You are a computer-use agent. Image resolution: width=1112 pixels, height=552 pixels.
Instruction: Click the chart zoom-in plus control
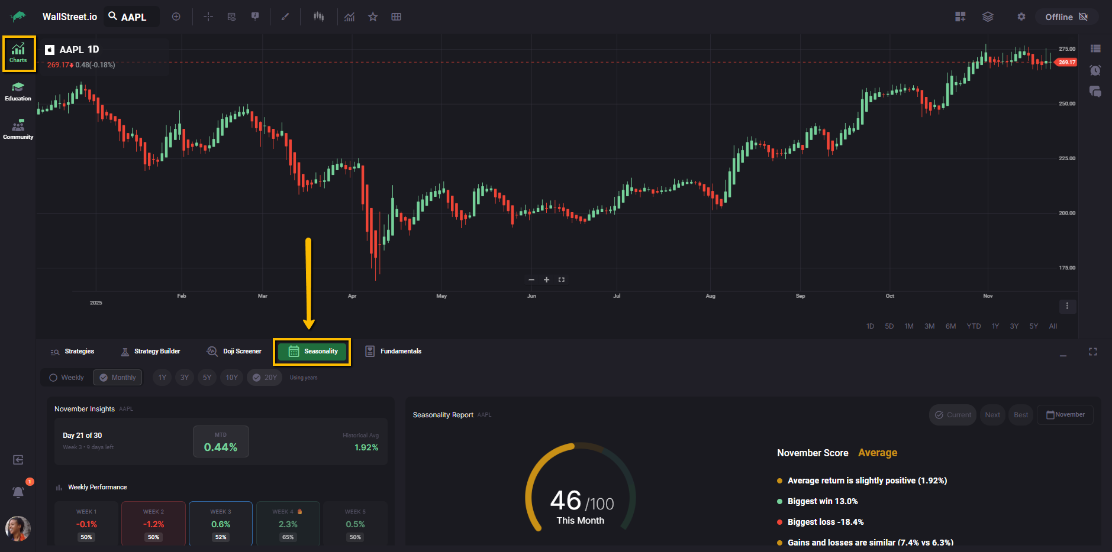tap(546, 280)
